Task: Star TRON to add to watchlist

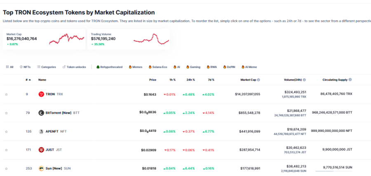Action: (x=6, y=95)
